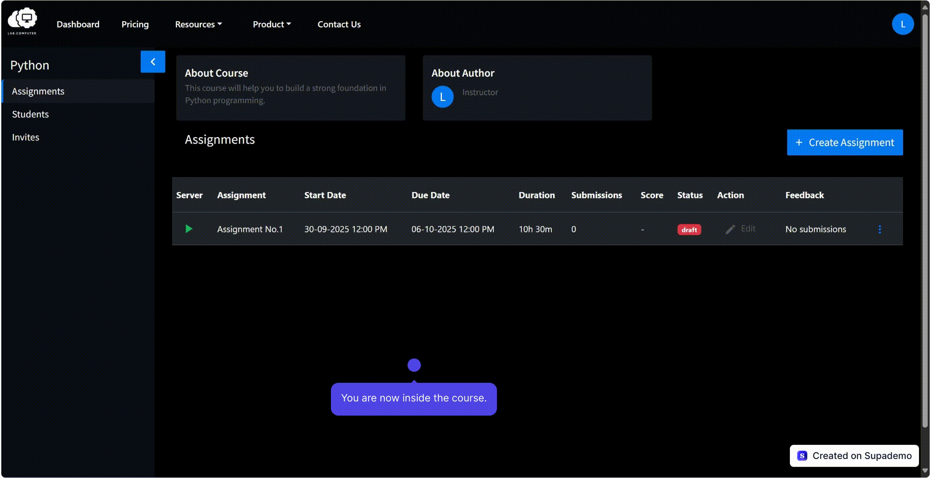Open the Assignment No.1 row name

(x=250, y=229)
